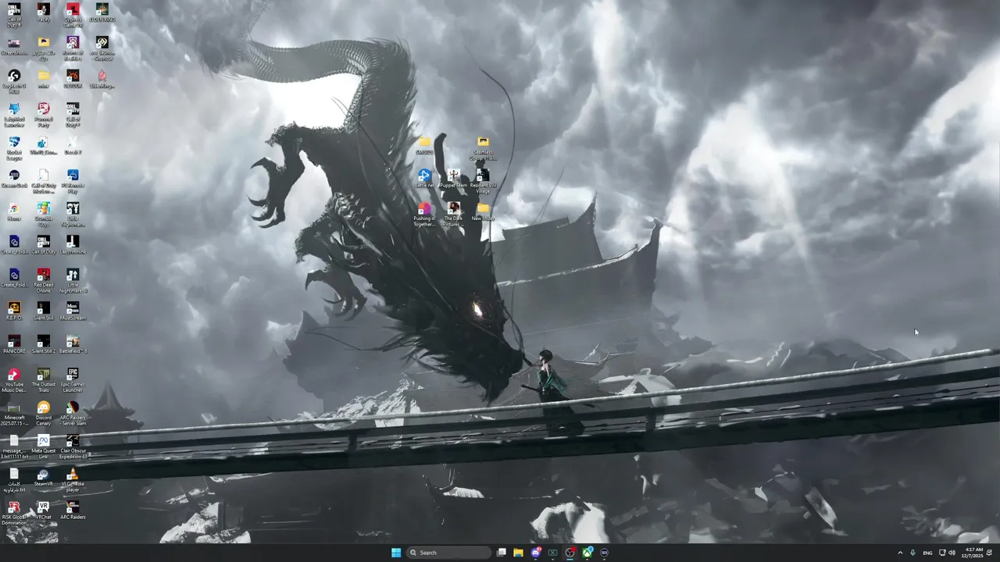This screenshot has height=562, width=1000.
Task: Click the PANICORE game shortcut
Action: click(14, 344)
